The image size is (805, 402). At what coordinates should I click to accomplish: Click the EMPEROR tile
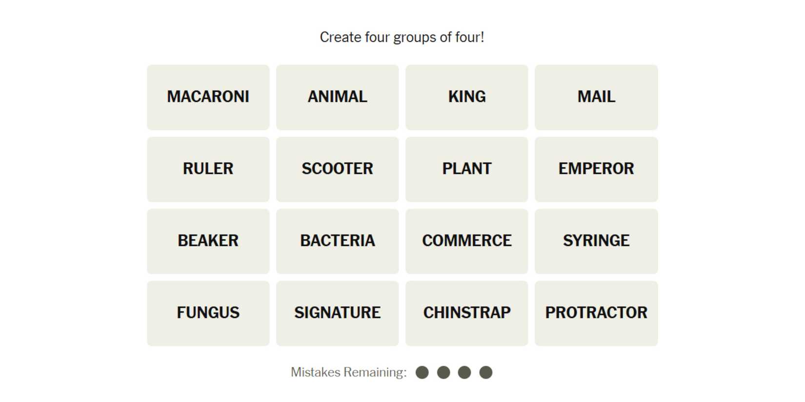coord(596,169)
